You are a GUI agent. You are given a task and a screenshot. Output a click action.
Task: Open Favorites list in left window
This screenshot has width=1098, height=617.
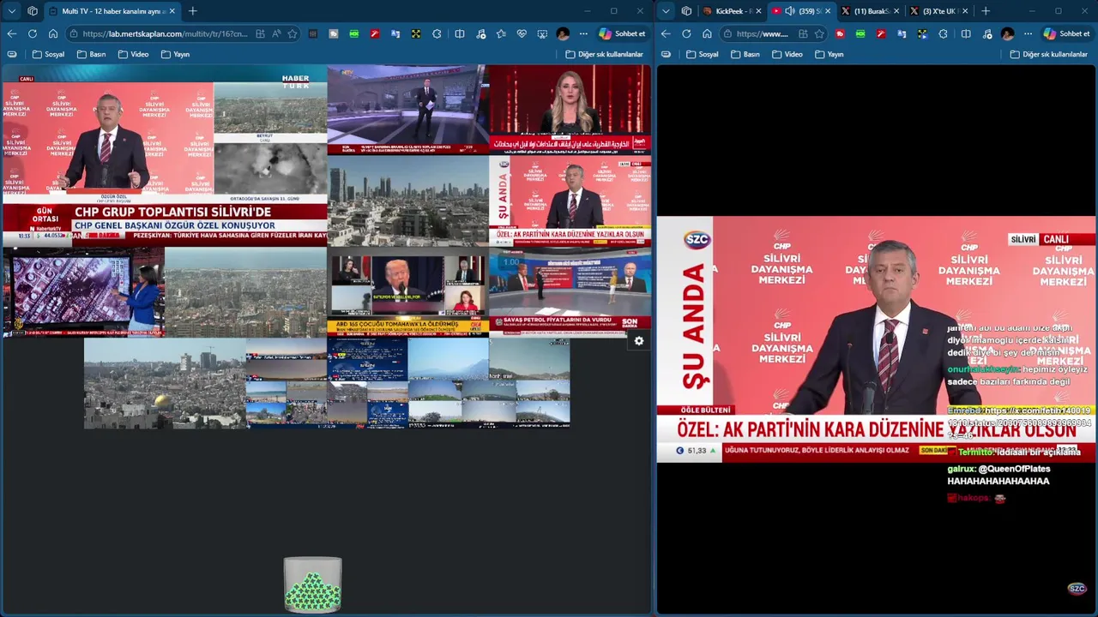(501, 33)
